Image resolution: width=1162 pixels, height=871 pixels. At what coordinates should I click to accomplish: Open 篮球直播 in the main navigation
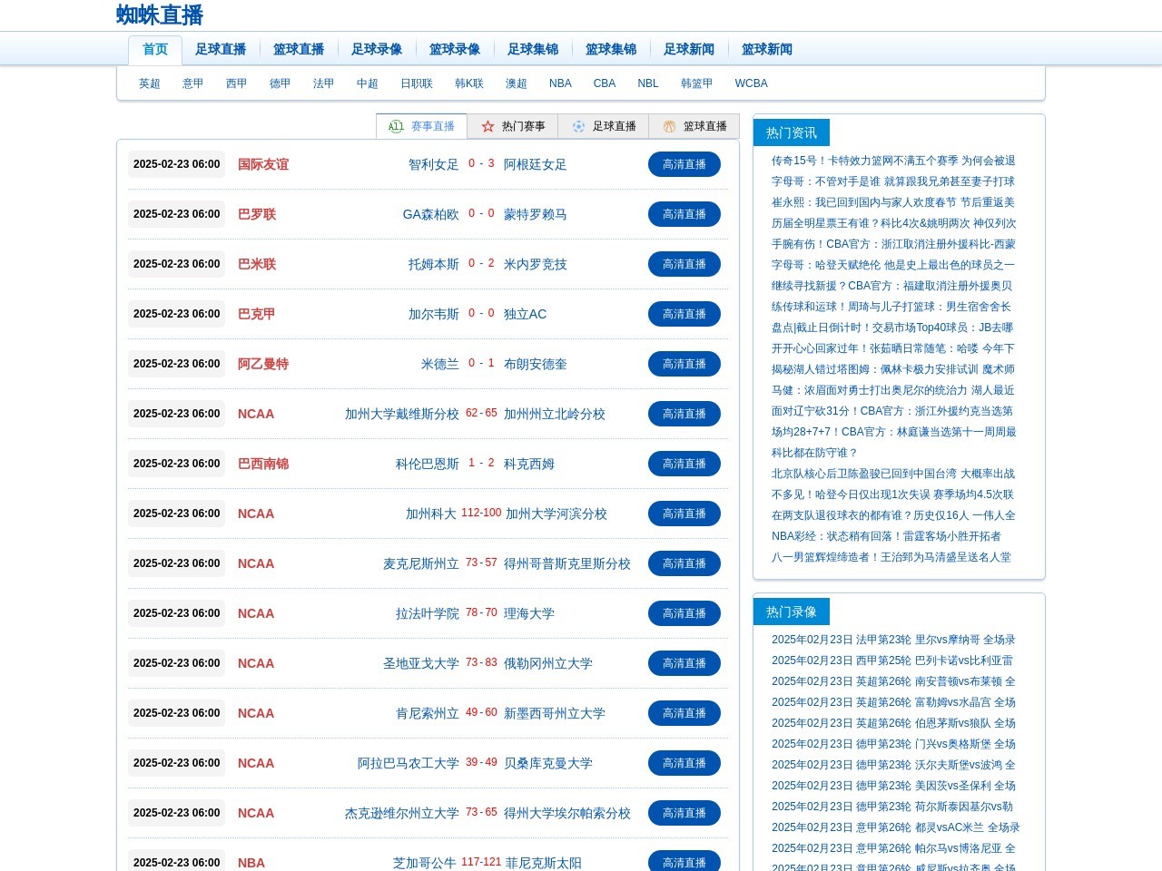(x=299, y=50)
